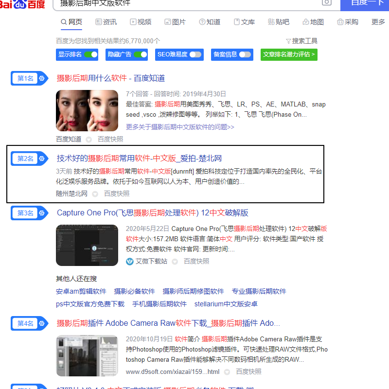
Task: Click the 第4名 rank badge icon
Action: (x=29, y=323)
